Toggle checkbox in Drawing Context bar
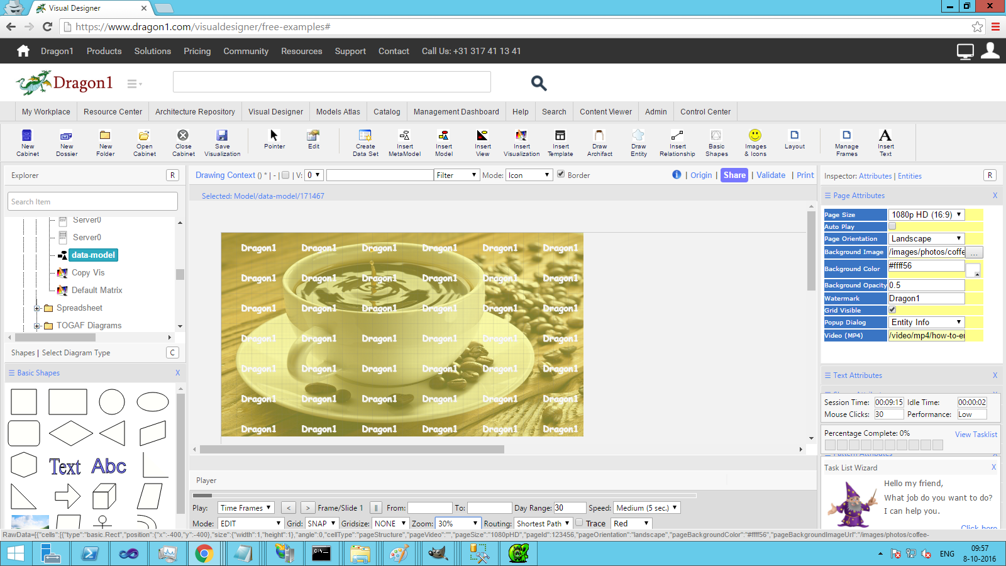1006x566 pixels. [x=285, y=175]
